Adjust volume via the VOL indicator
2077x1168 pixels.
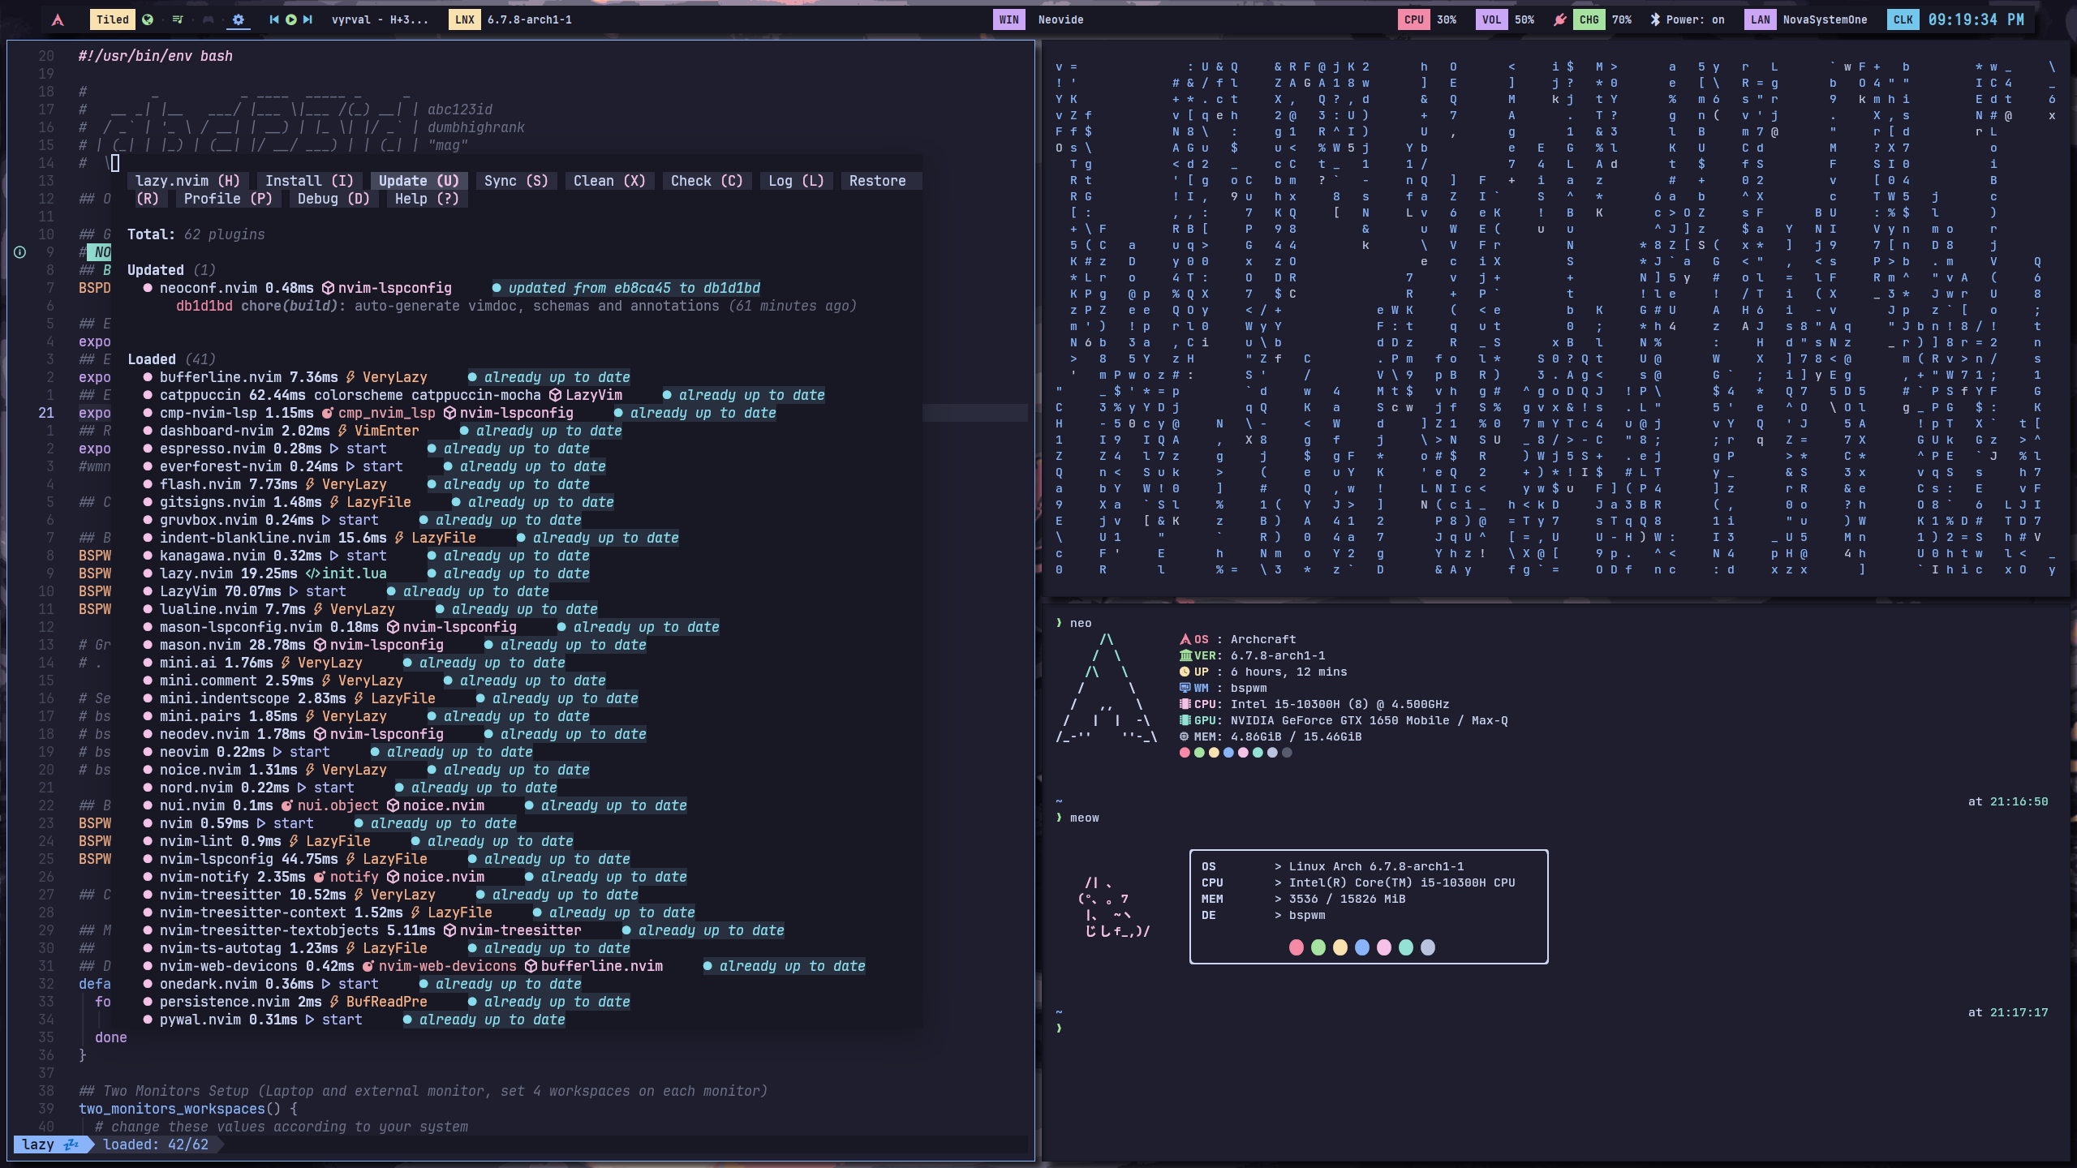coord(1491,19)
